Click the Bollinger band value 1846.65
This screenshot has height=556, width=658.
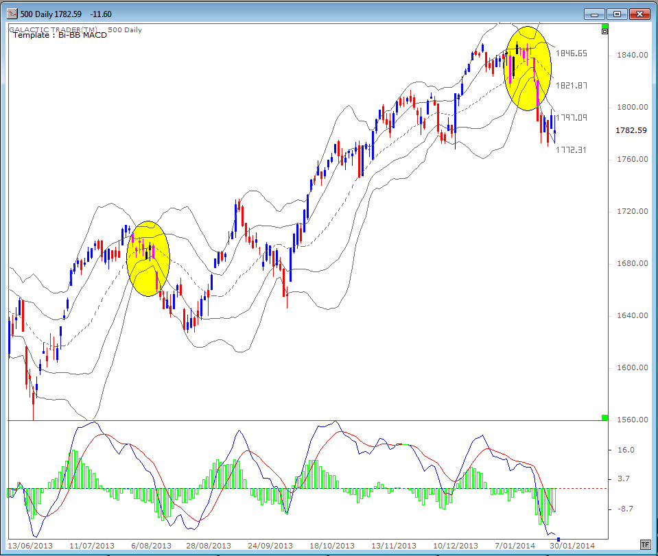[571, 53]
